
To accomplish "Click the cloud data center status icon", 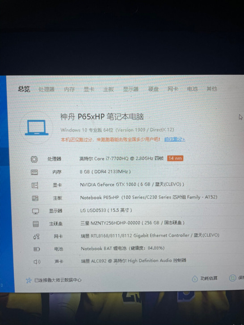I will click(29, 280).
